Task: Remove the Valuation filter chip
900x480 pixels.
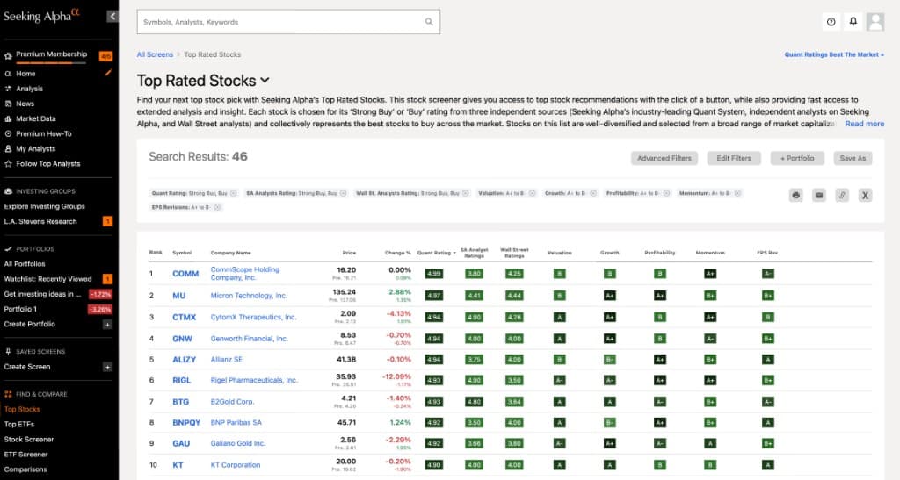Action: [x=532, y=194]
